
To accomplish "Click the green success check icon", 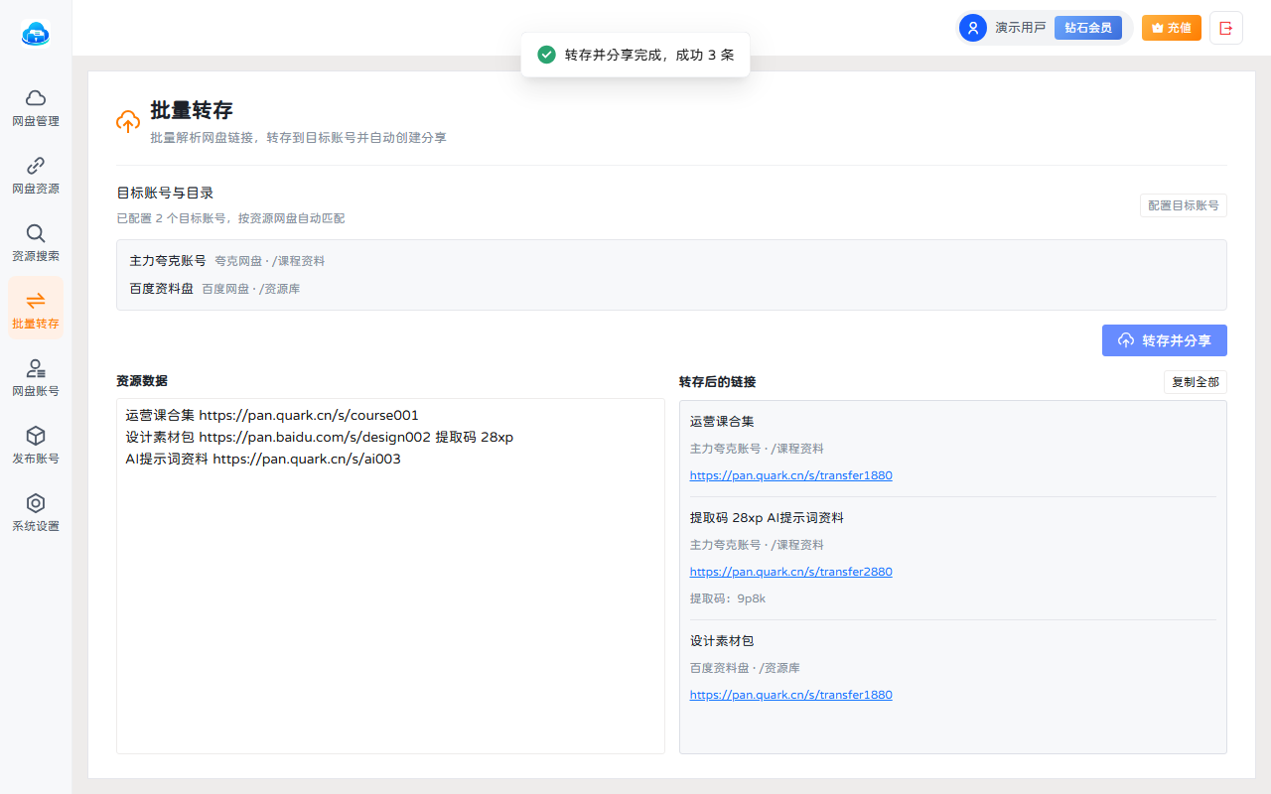I will tap(546, 55).
